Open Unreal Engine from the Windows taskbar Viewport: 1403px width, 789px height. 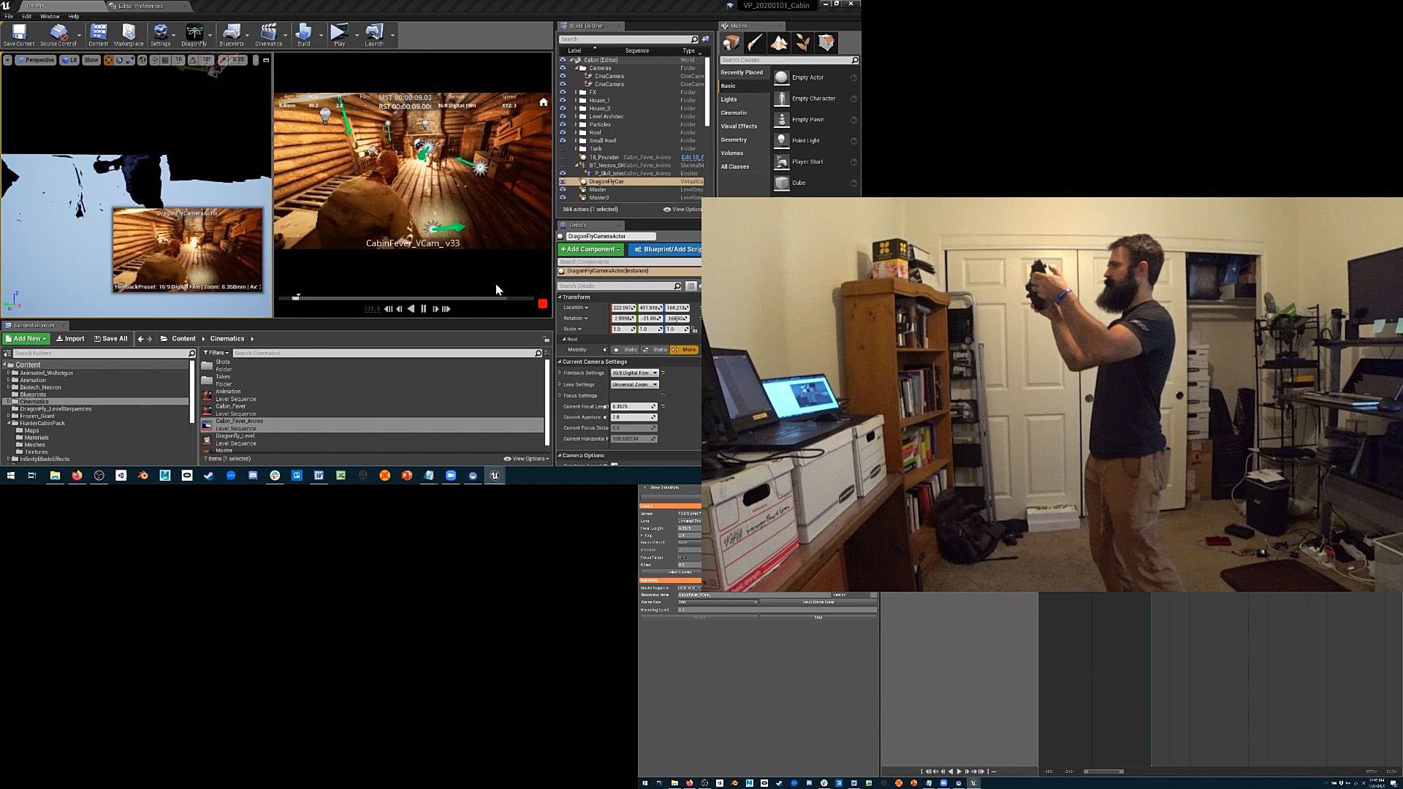pos(495,476)
